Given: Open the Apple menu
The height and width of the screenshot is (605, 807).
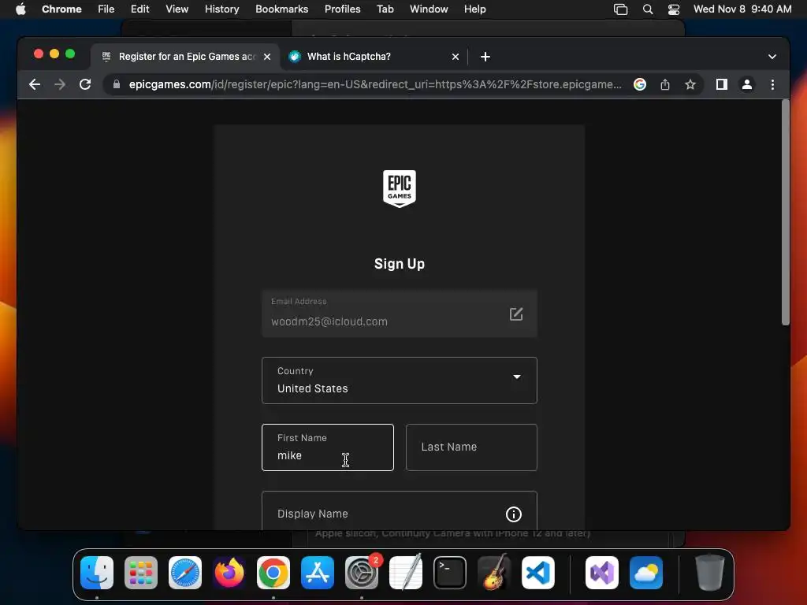Looking at the screenshot, I should pyautogui.click(x=20, y=9).
